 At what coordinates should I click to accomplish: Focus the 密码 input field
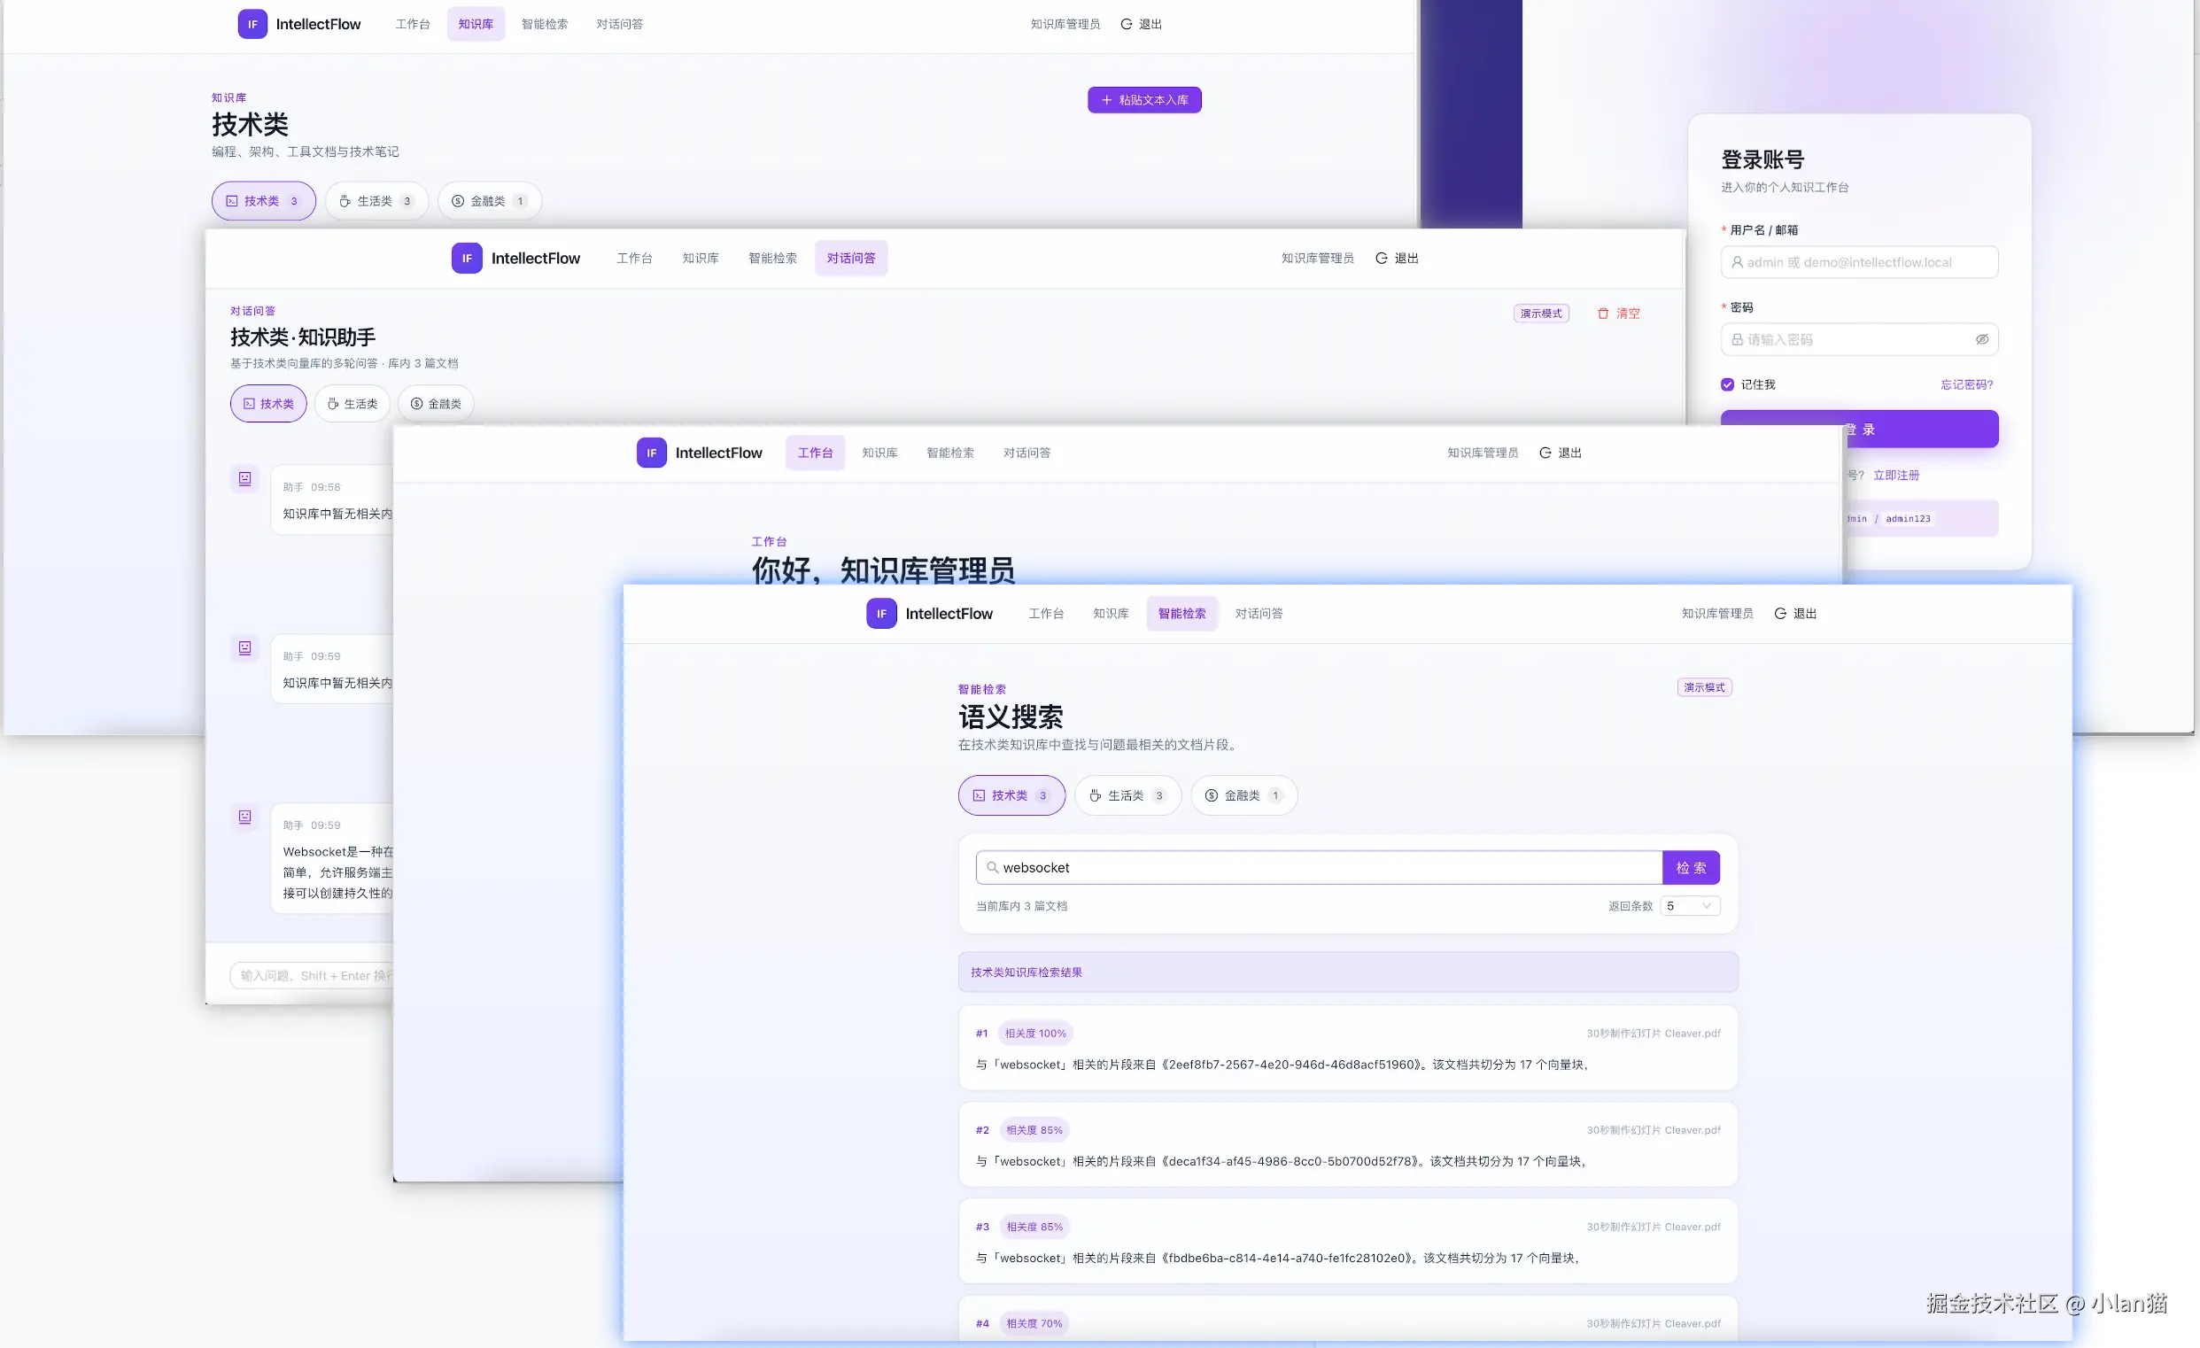1860,339
